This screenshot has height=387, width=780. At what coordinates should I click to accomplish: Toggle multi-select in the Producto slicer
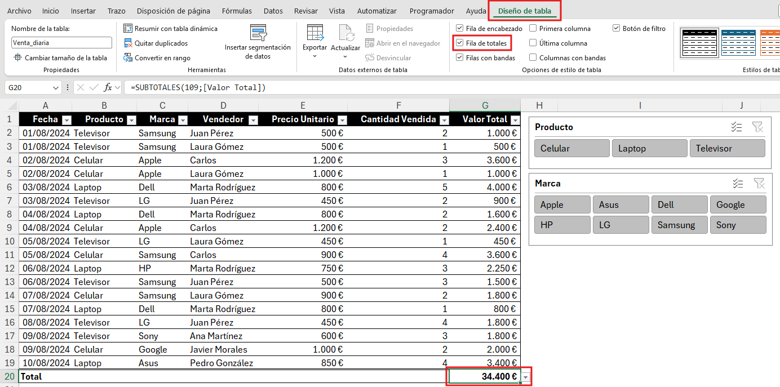[737, 127]
